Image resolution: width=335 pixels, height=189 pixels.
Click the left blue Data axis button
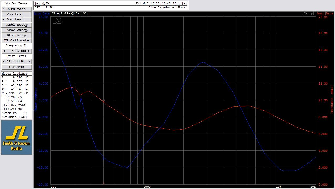click(46, 13)
